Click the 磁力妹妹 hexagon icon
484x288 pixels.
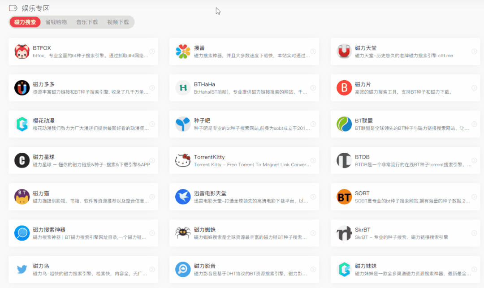[344, 270]
